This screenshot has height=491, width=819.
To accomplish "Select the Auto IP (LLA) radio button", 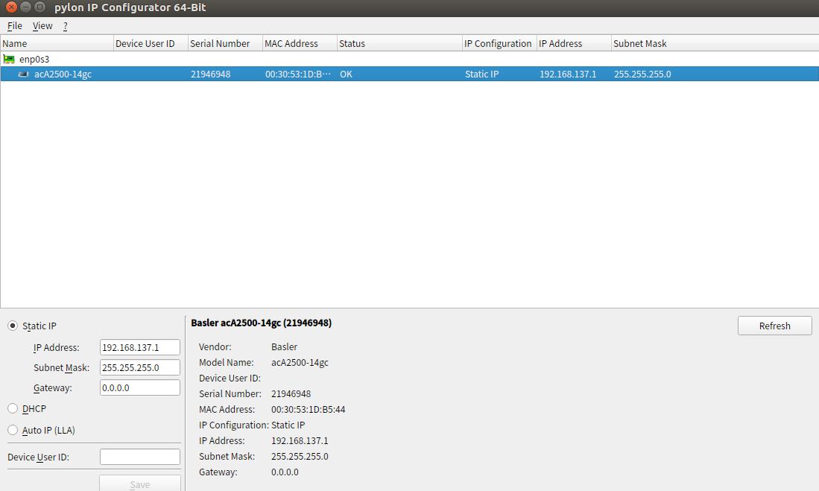I will 13,430.
